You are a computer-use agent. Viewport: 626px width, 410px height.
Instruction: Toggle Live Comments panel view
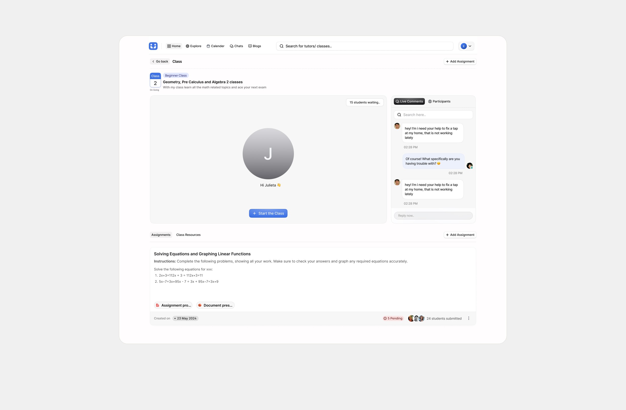409,101
